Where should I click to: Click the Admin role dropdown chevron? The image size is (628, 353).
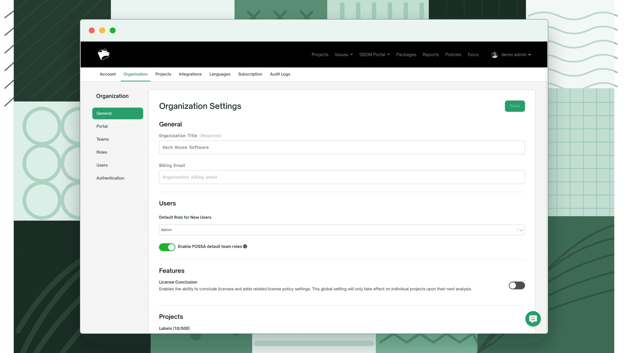[521, 230]
